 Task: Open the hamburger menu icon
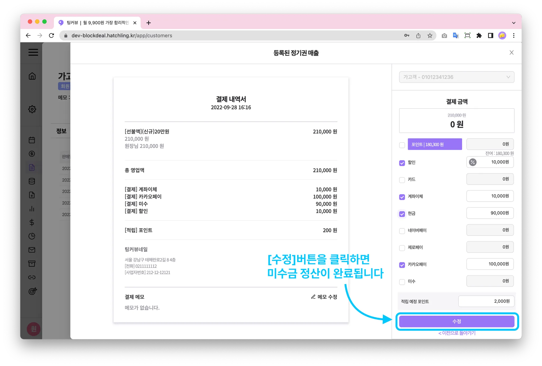coord(33,52)
